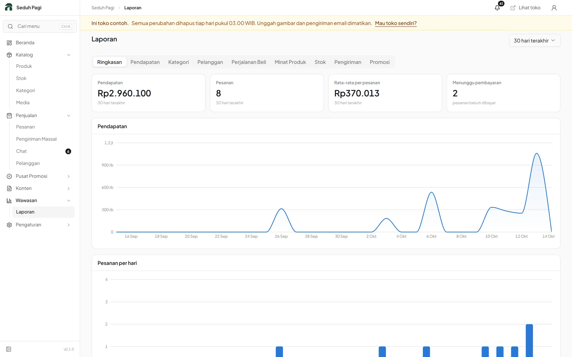Open Media in the sidebar
The height and width of the screenshot is (357, 572).
coord(23,103)
